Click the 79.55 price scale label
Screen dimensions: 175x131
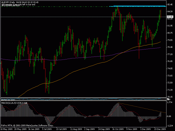pyautogui.click(x=170, y=40)
